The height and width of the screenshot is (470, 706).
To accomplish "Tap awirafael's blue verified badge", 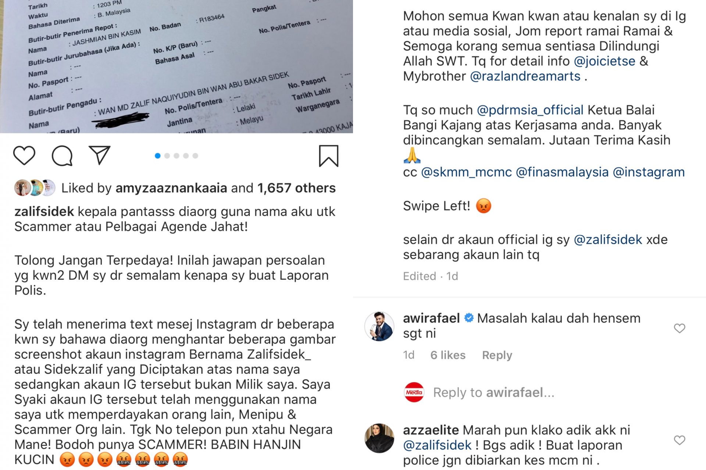I will tap(469, 318).
